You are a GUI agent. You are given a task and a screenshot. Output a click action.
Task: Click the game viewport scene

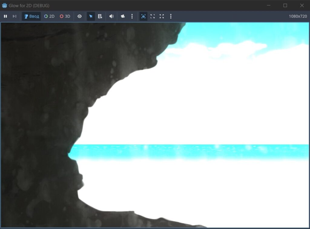point(155,125)
